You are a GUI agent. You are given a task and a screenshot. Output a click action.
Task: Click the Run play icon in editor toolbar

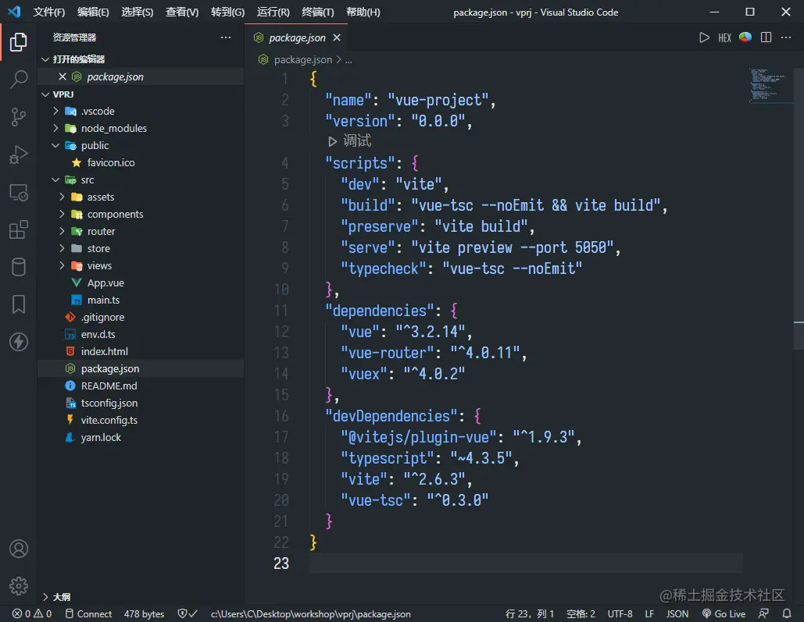pyautogui.click(x=705, y=37)
